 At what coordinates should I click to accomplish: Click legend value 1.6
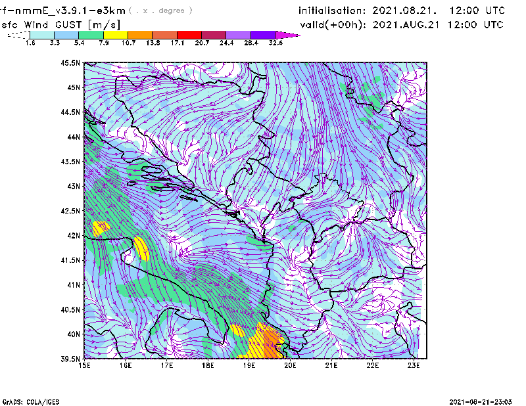coord(30,43)
